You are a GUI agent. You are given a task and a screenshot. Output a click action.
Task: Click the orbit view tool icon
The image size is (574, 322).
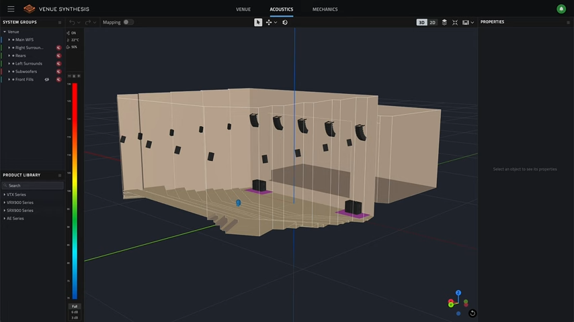click(x=285, y=22)
